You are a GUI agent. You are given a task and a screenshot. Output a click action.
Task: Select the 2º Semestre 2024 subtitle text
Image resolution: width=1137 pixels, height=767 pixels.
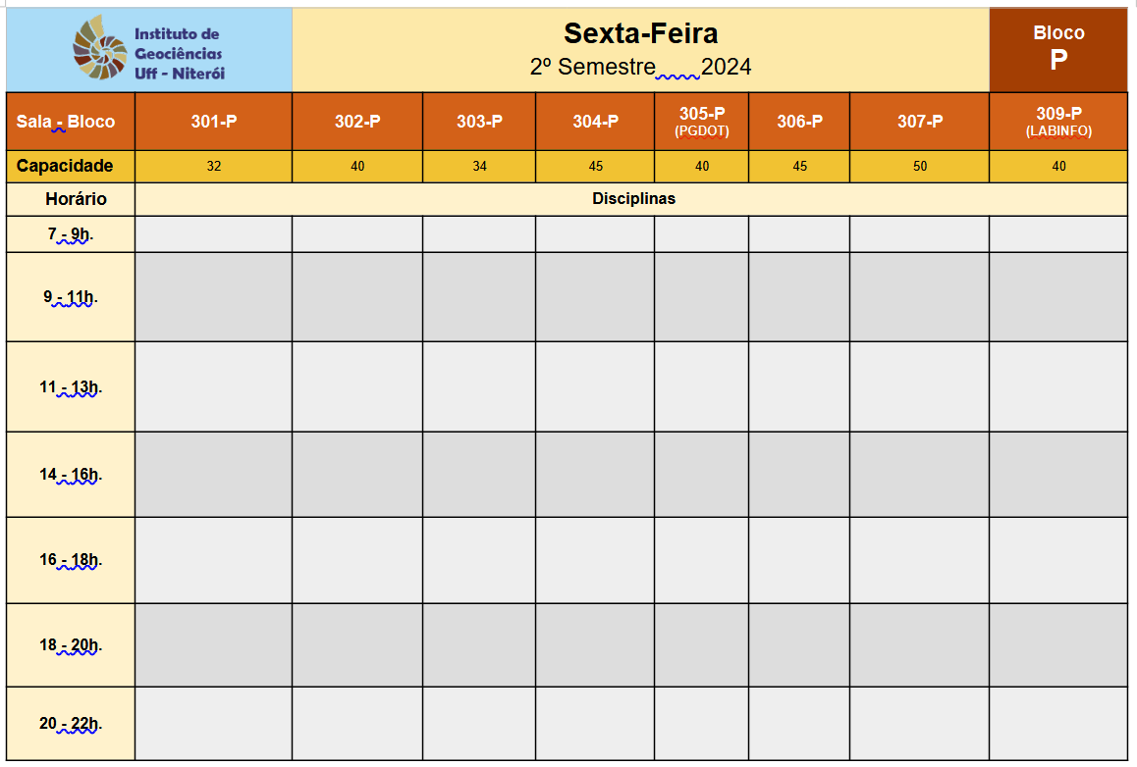pos(640,67)
